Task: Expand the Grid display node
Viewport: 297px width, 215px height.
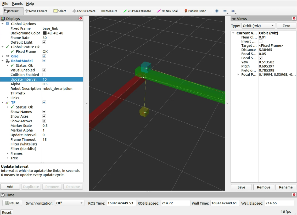Action: click(x=2, y=56)
